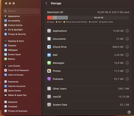Screen dimensions: 134x116
Task: Select the System Data row
Action: pyautogui.click(x=88, y=105)
